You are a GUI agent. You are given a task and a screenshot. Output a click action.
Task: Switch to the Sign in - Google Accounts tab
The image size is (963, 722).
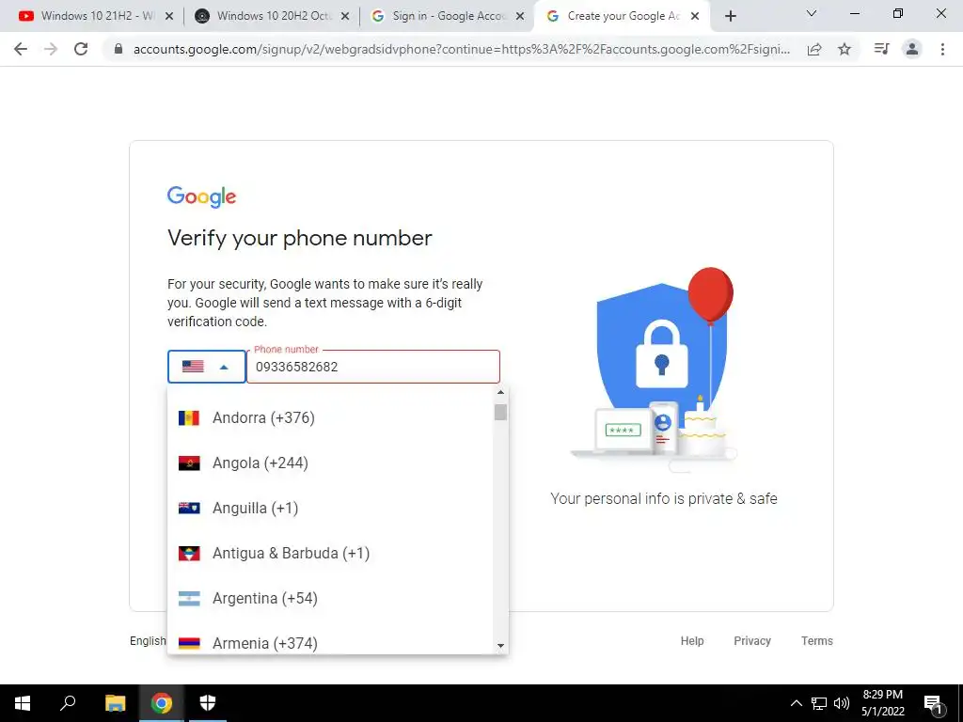point(448,16)
